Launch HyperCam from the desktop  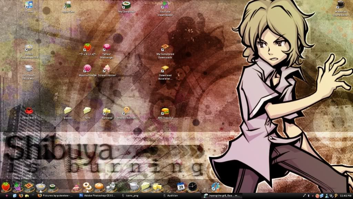pos(68,7)
